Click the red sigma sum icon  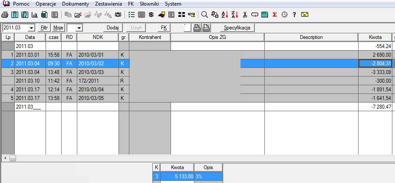[275, 14]
